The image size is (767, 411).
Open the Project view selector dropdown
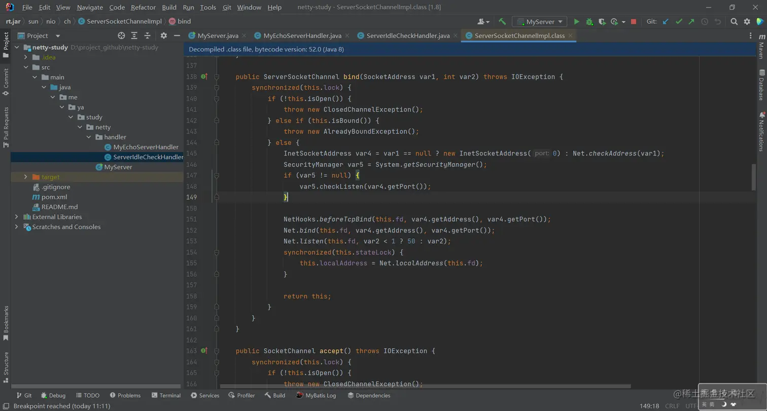[40, 35]
